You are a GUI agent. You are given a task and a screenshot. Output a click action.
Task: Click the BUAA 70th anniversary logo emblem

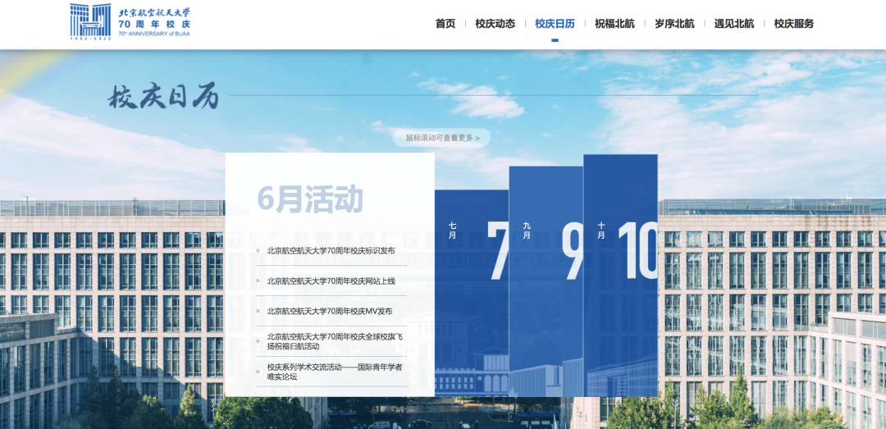point(90,21)
